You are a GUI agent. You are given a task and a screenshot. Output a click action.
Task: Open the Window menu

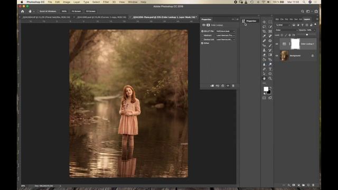[x=133, y=2]
